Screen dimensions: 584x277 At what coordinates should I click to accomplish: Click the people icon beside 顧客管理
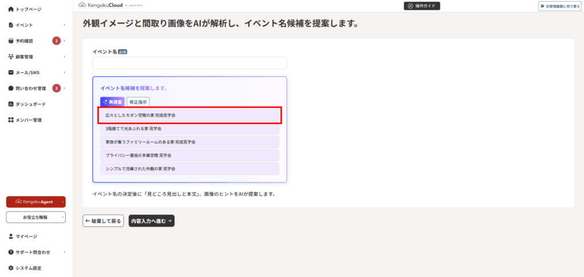[11, 56]
